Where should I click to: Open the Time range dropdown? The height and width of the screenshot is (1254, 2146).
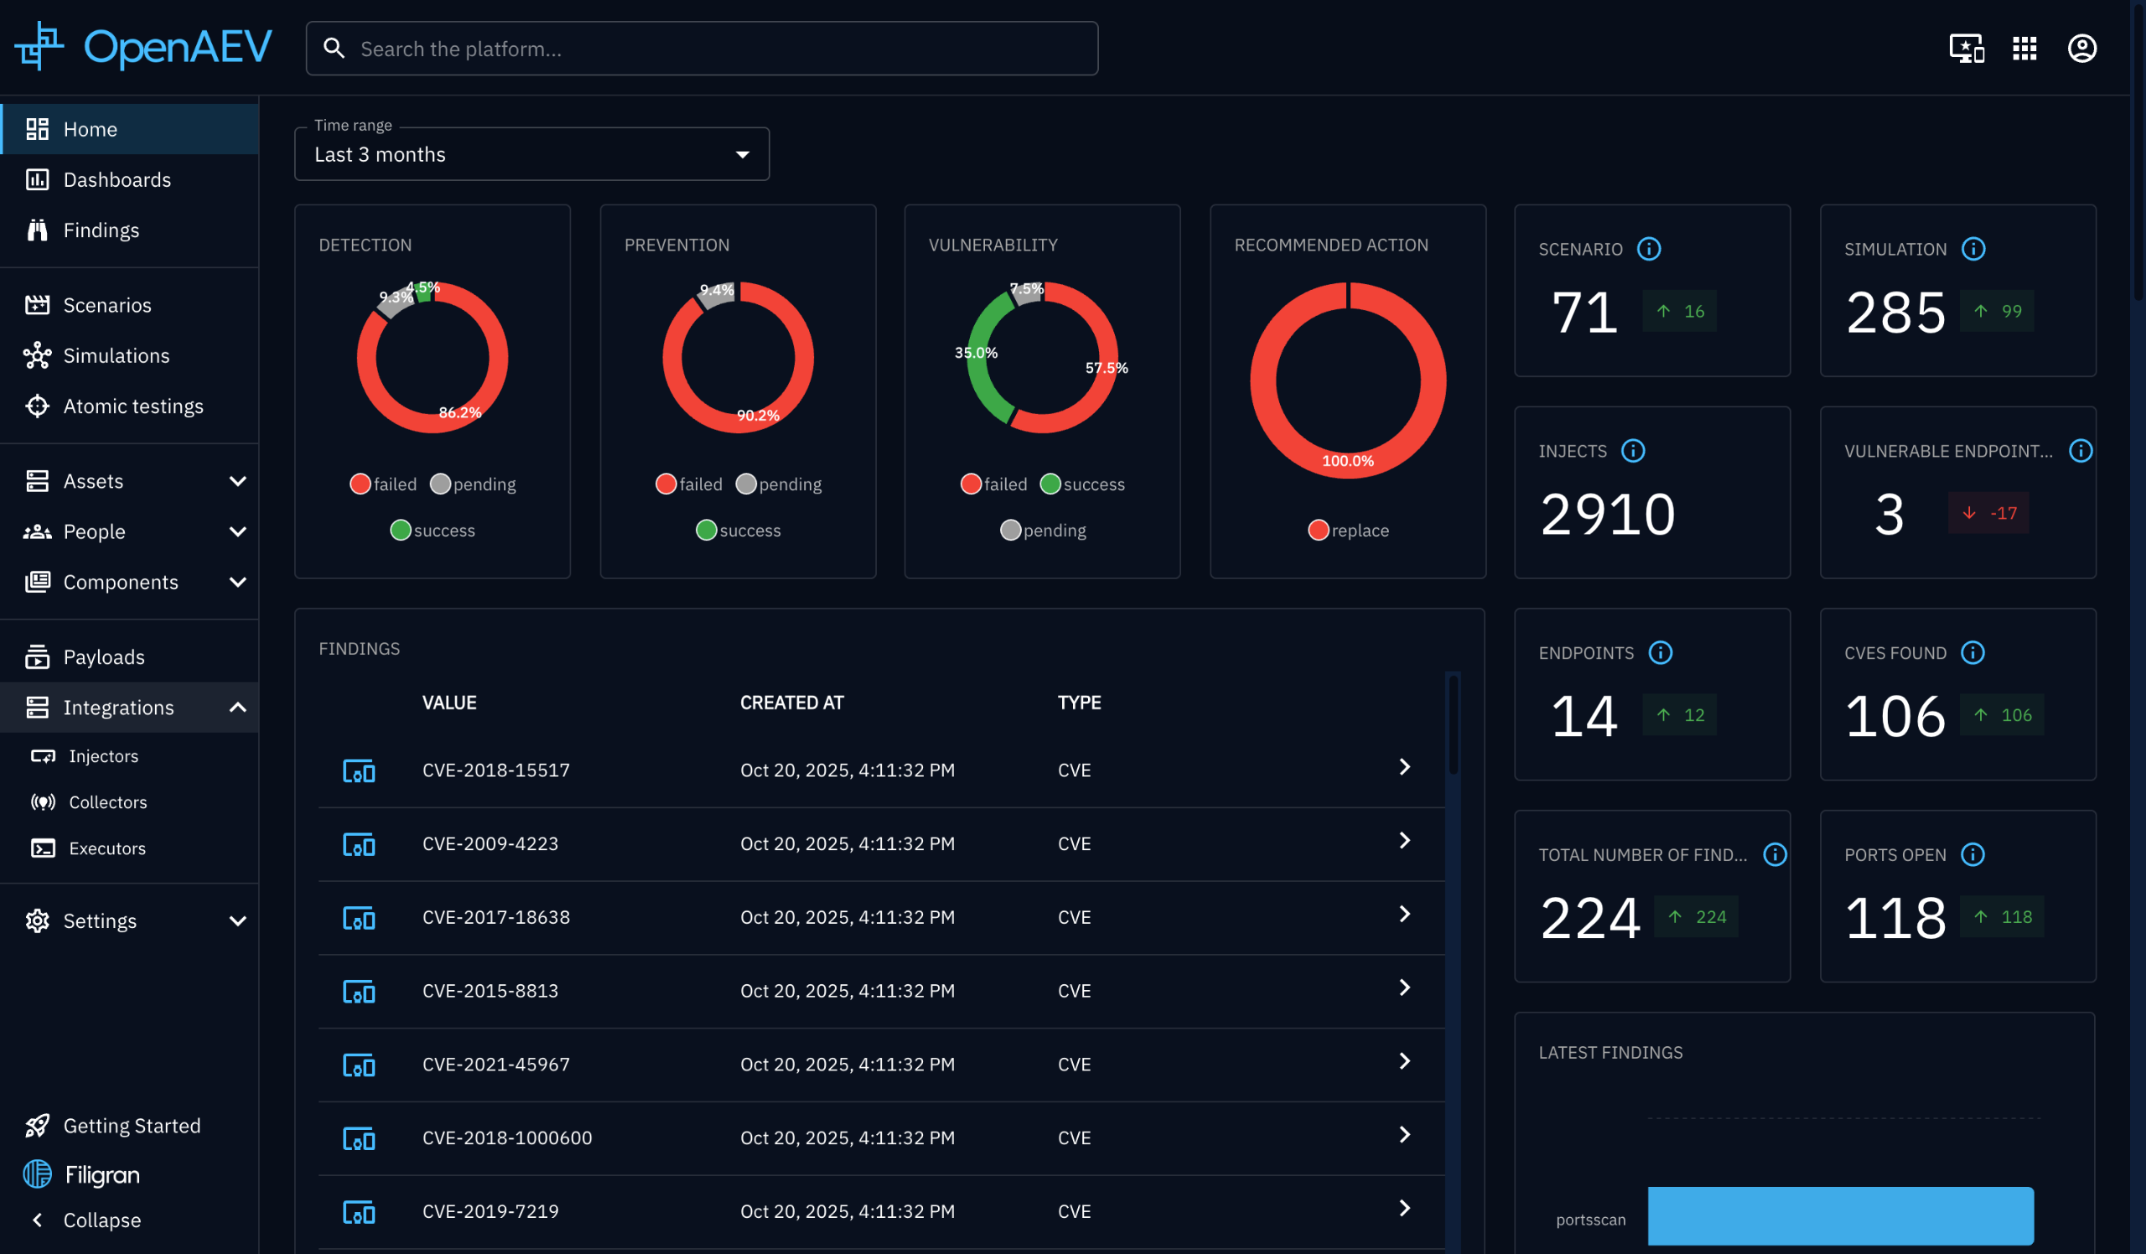531,154
